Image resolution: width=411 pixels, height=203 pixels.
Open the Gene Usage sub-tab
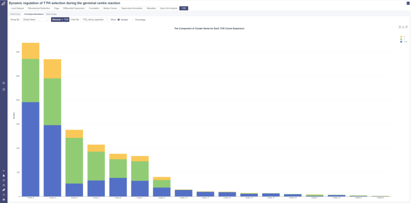tap(51, 14)
